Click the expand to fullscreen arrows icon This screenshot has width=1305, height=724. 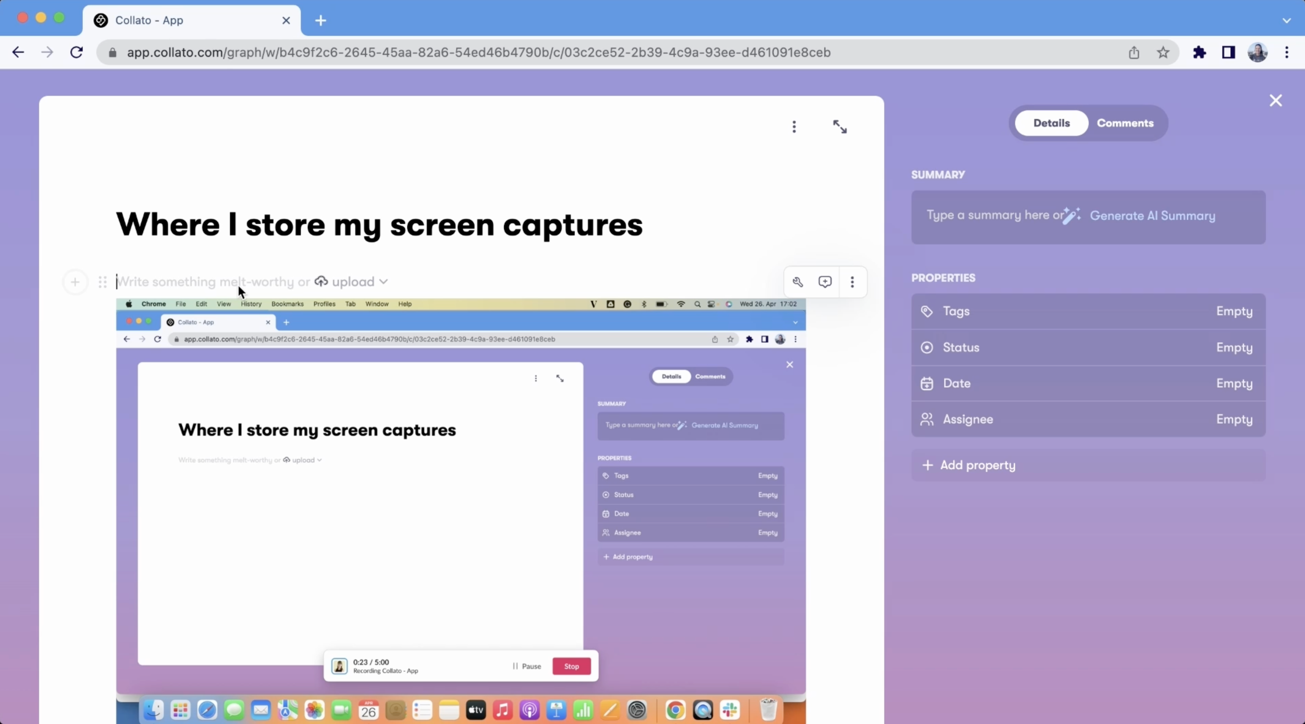click(839, 127)
